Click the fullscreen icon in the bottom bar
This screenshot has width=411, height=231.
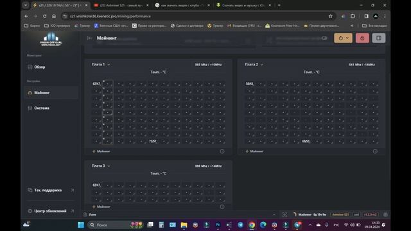click(x=284, y=214)
